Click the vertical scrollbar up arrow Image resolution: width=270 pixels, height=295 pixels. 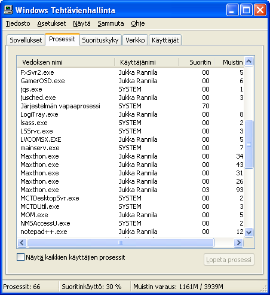pyautogui.click(x=248, y=61)
